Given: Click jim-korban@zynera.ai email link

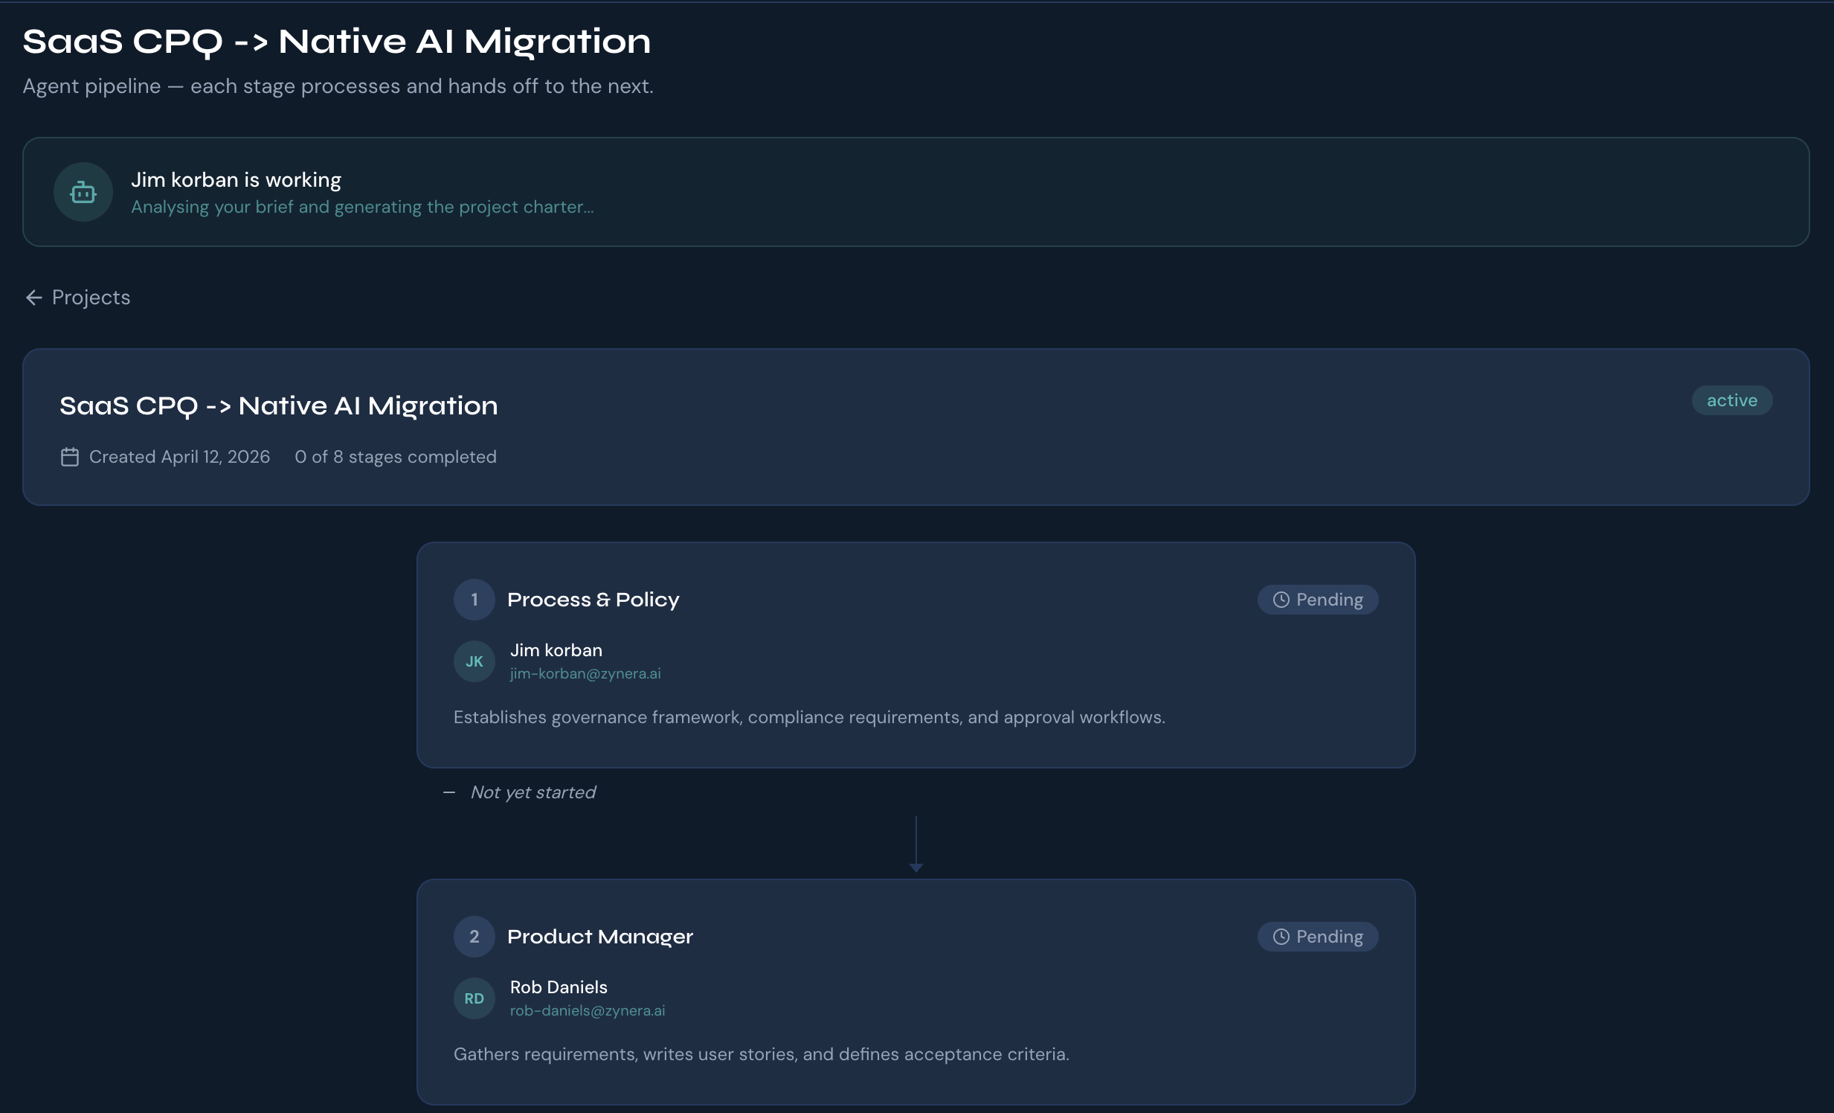Looking at the screenshot, I should [x=585, y=674].
